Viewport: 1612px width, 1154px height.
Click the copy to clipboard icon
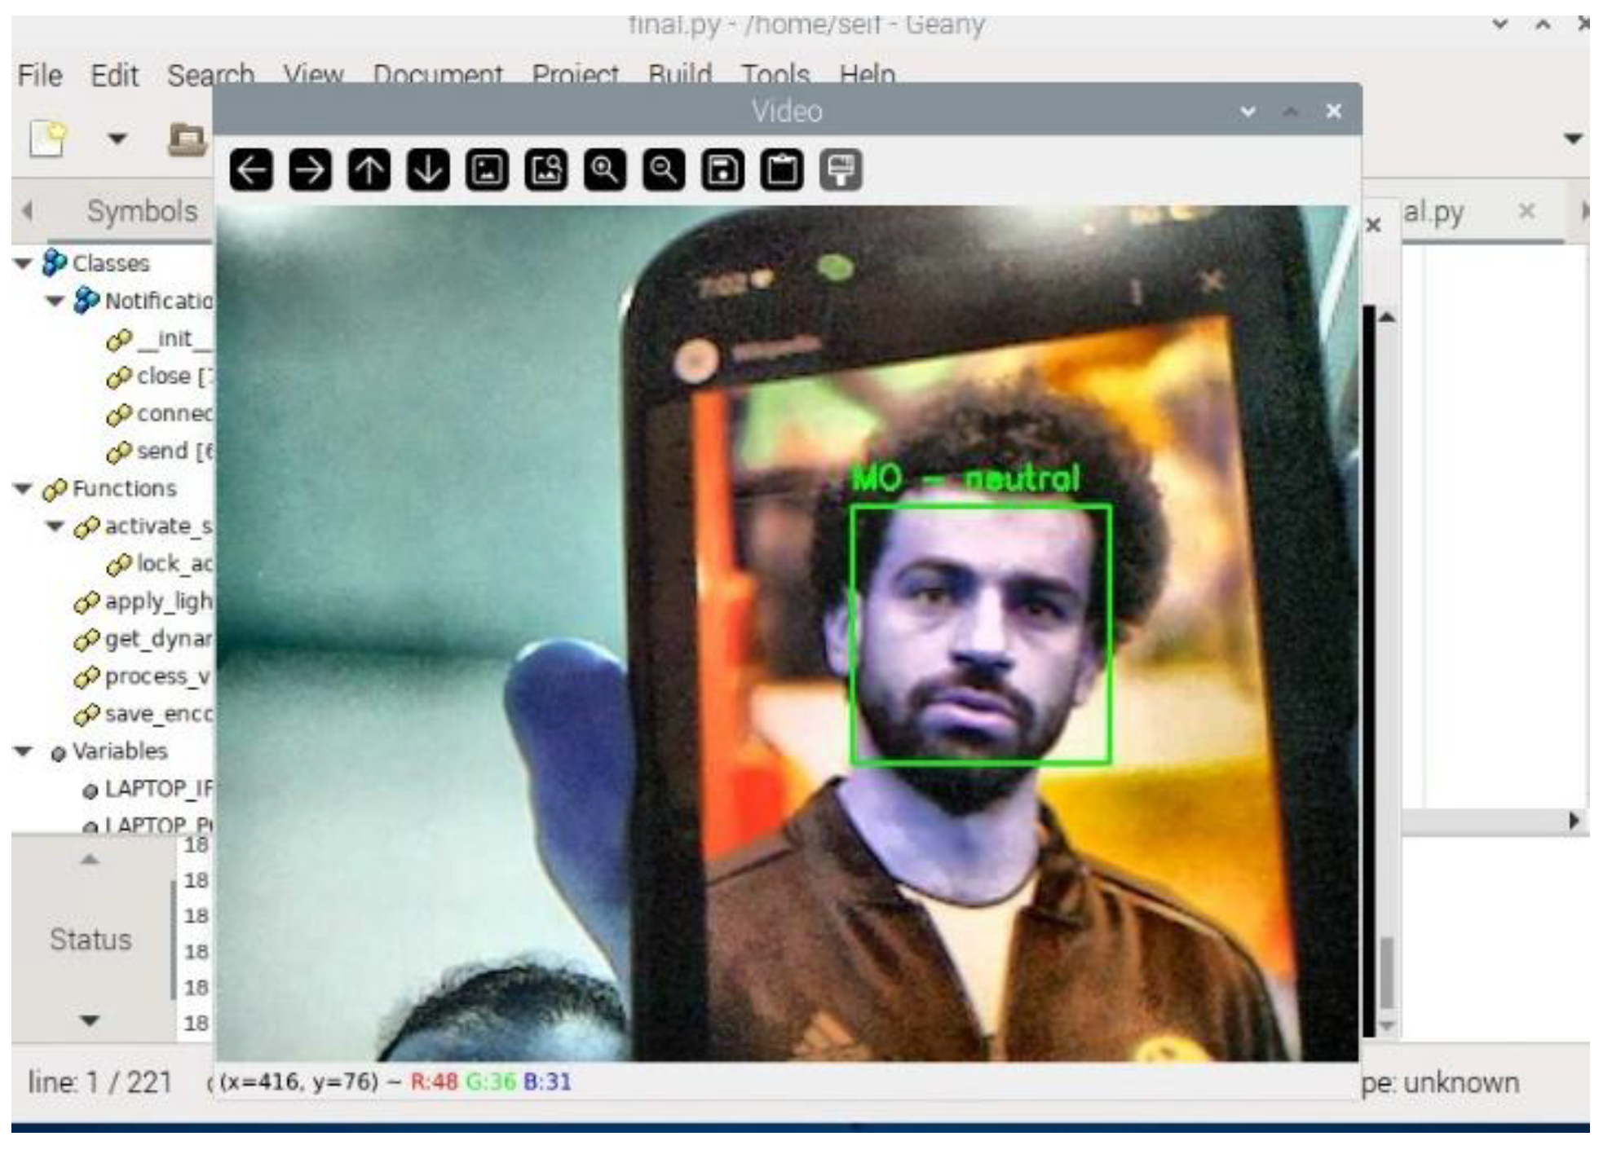782,170
